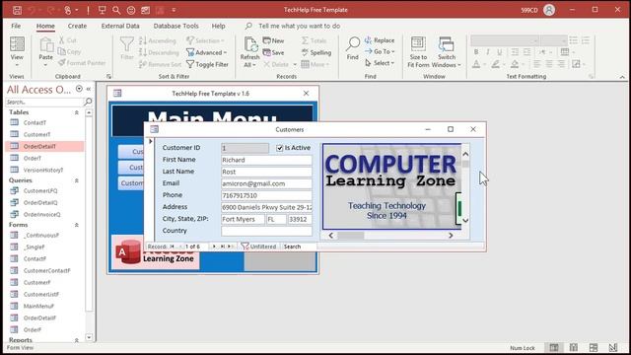This screenshot has width=631, height=355.
Task: Open the Advanced filter dropdown
Action: coord(207,52)
